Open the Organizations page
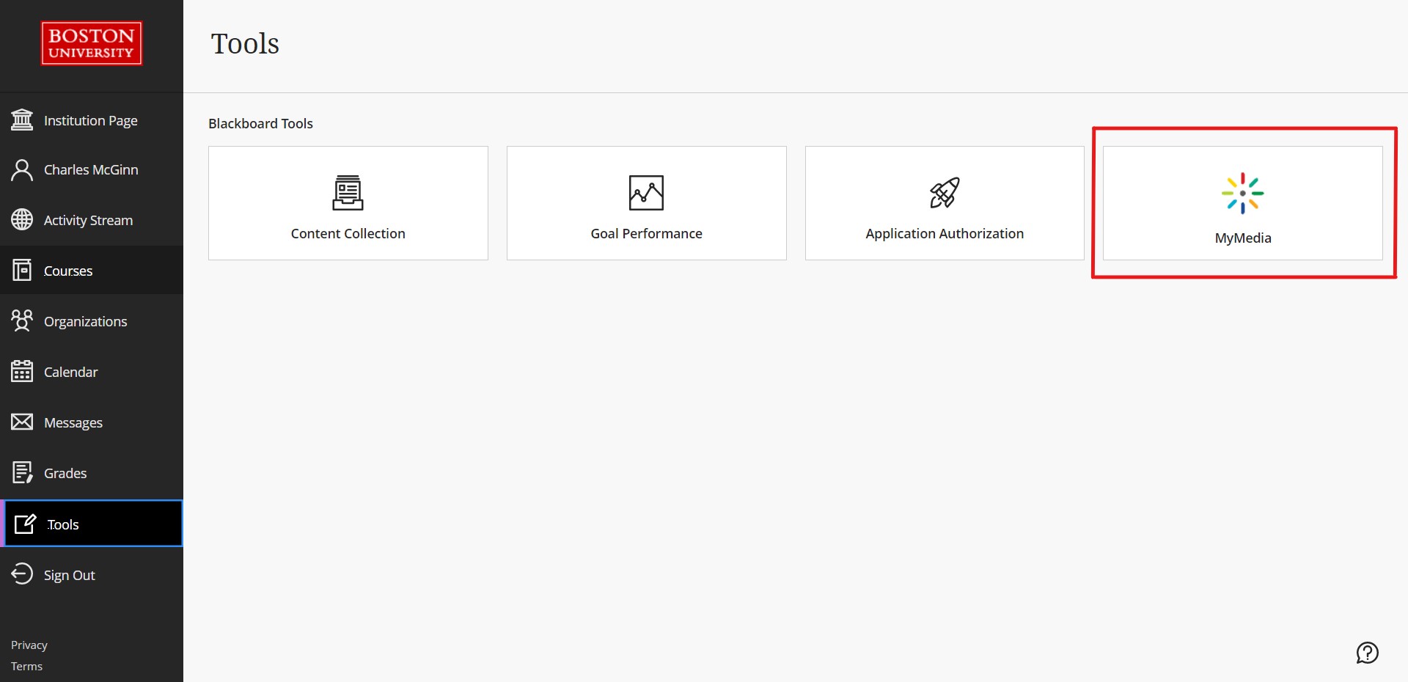Image resolution: width=1408 pixels, height=682 pixels. pyautogui.click(x=92, y=321)
